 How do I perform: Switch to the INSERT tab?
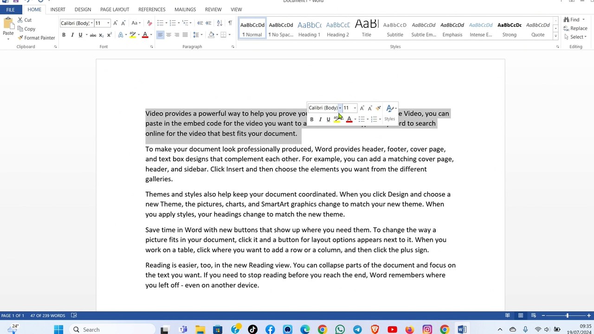58,9
